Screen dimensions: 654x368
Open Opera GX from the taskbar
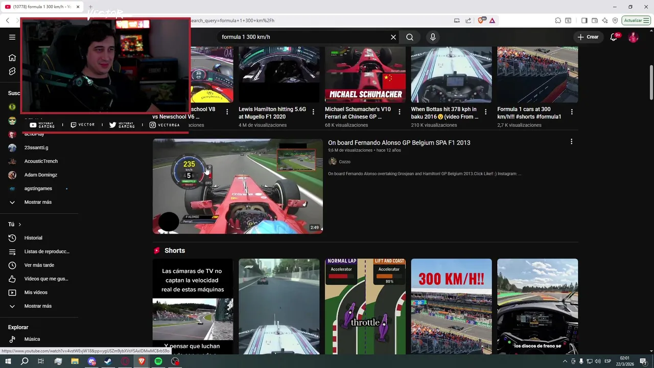125,361
